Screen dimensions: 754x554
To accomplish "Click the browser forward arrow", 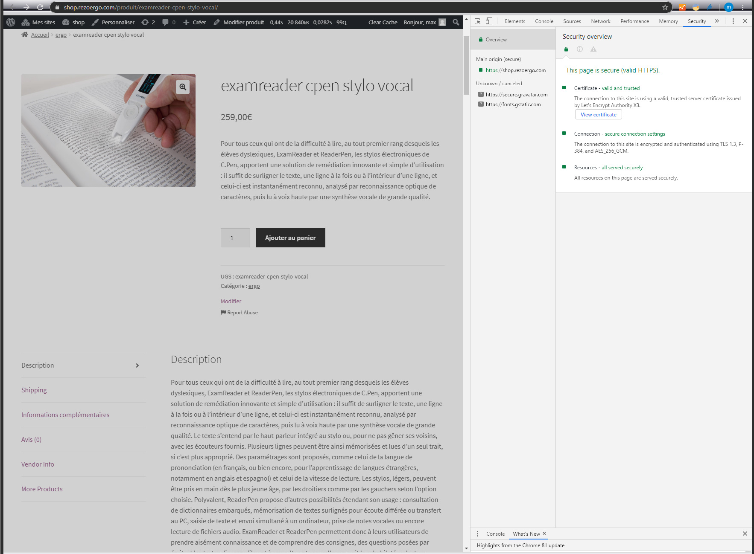I will (x=26, y=7).
